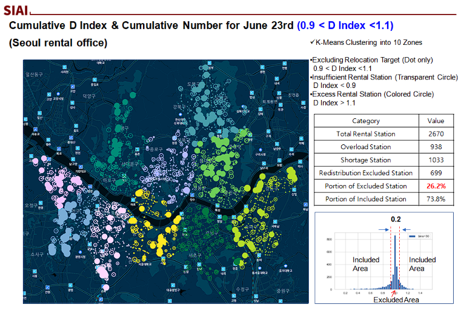Click the blue right-pointing arrow in the histogram
The width and height of the screenshot is (461, 310).
(385, 229)
